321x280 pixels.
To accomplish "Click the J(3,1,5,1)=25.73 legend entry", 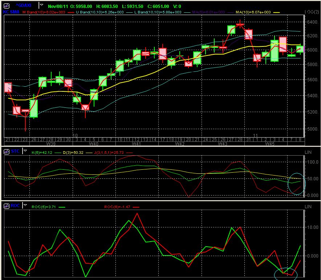I will 109,153.
